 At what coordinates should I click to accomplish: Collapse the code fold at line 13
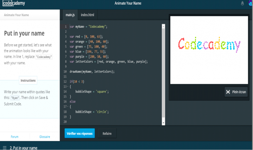click(x=68, y=87)
